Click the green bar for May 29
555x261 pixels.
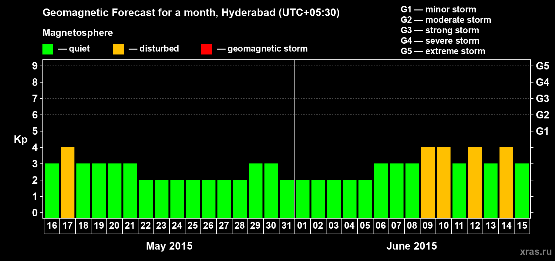256,191
